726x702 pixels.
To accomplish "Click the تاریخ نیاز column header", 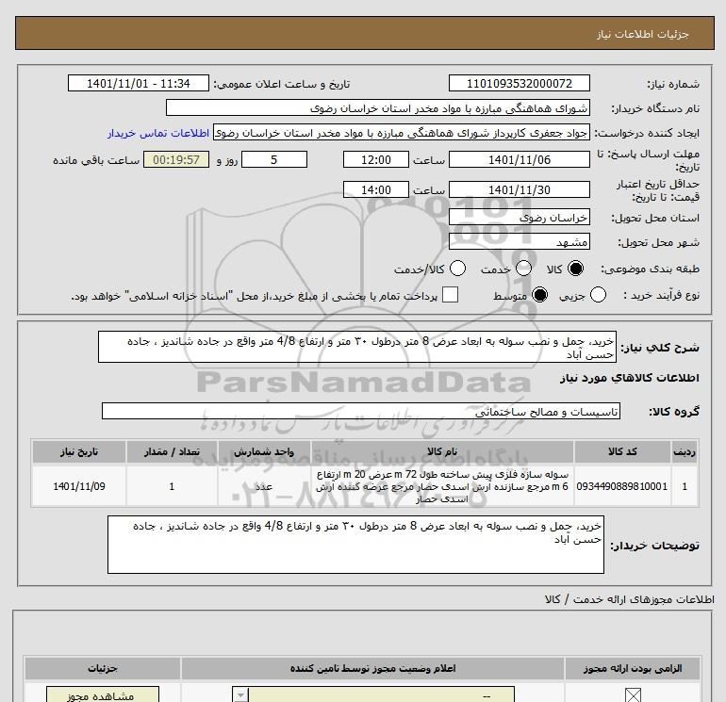I will (x=78, y=451).
